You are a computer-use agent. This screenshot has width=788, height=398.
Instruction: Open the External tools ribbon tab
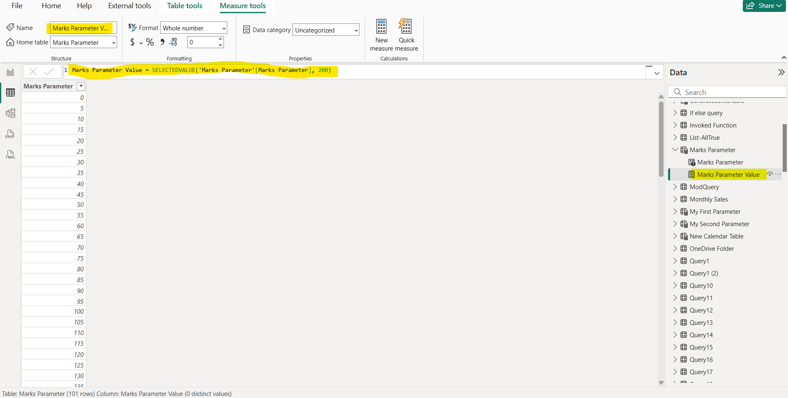click(x=129, y=6)
